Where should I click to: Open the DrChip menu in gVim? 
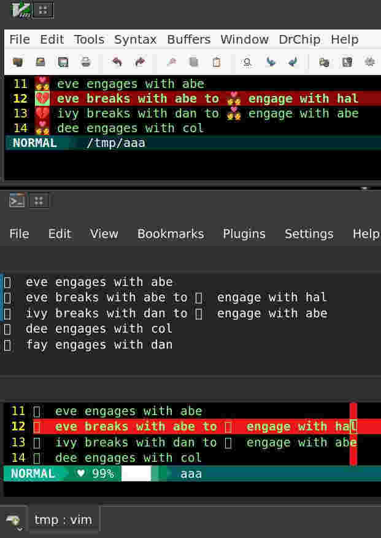(299, 39)
